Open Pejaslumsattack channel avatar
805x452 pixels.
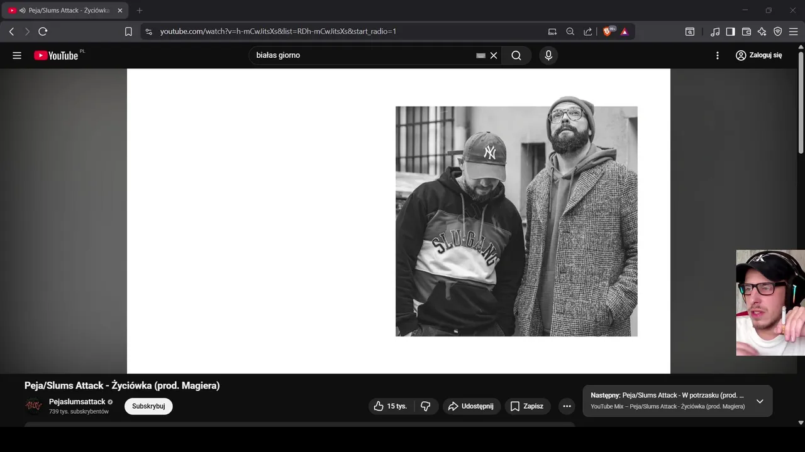tap(34, 406)
